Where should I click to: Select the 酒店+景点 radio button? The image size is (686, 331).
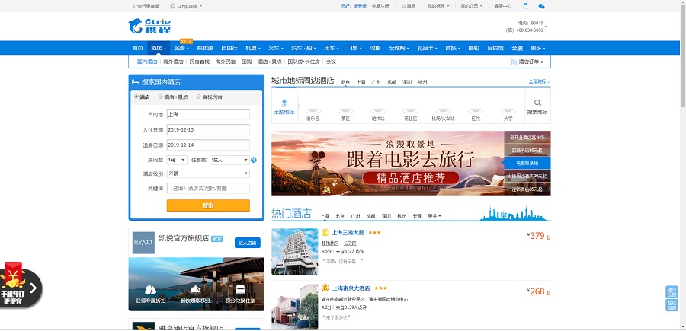pos(161,97)
